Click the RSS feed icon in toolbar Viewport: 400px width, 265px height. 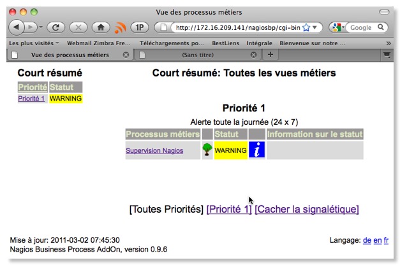[x=120, y=28]
